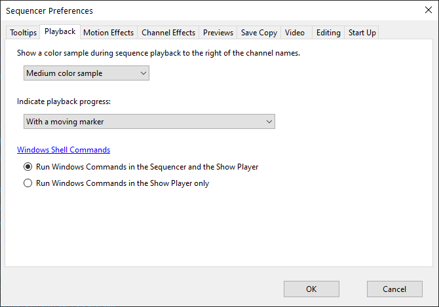This screenshot has height=307, width=439.
Task: Select Run Commands in Show Player only
Action: 117,183
